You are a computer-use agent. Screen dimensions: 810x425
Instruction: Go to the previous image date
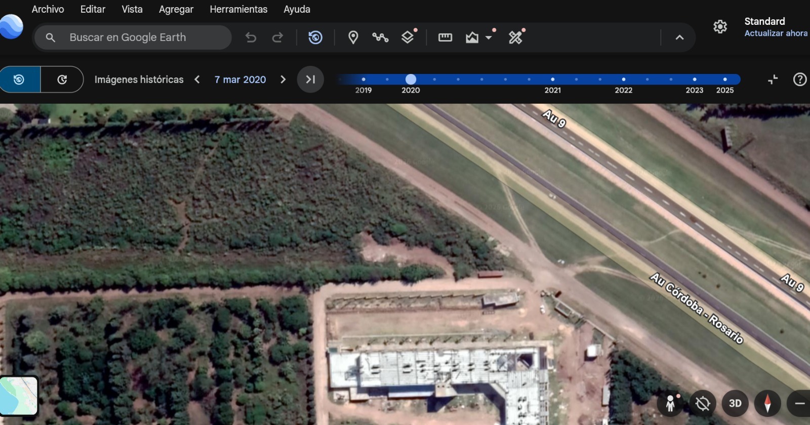coord(197,80)
